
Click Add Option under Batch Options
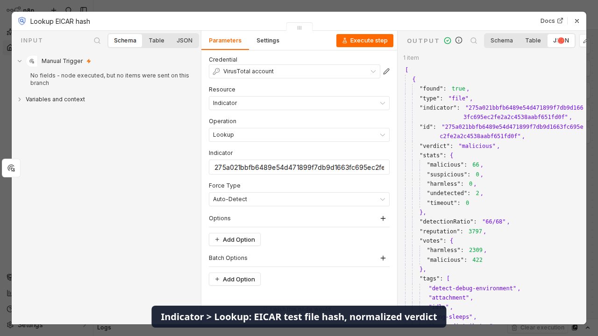point(235,279)
